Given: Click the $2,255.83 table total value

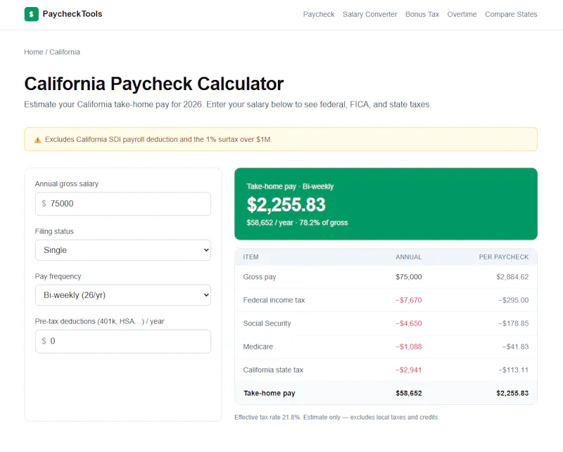Looking at the screenshot, I should [x=512, y=393].
